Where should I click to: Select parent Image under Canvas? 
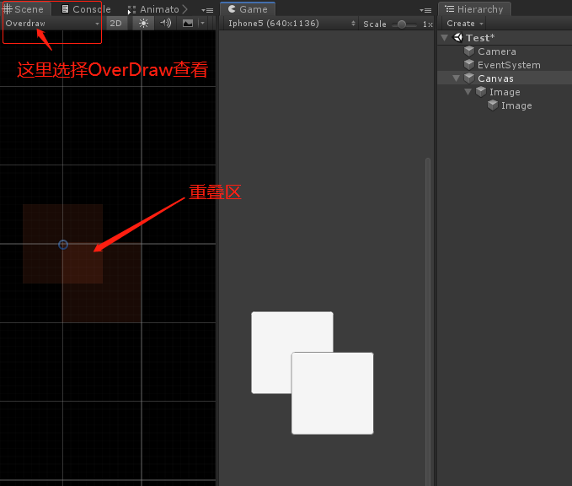(505, 92)
